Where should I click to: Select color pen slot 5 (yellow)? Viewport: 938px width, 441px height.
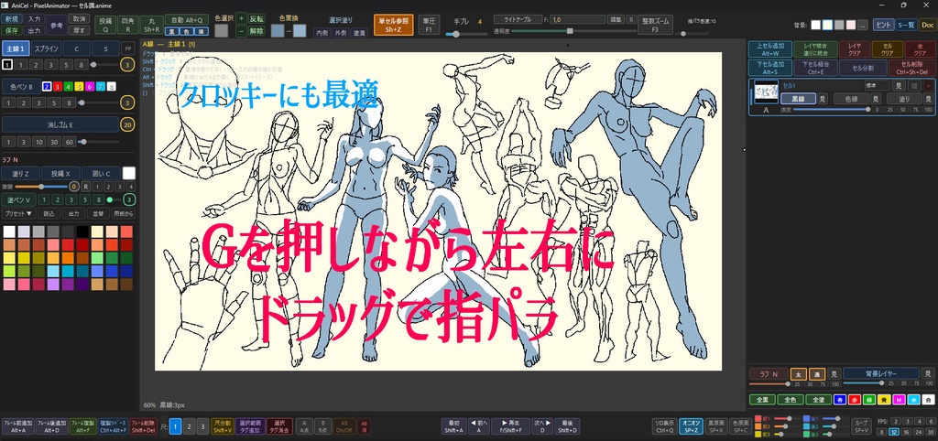pyautogui.click(x=79, y=87)
